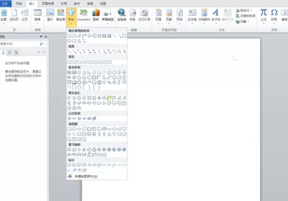Select New Drawing Canvas (N) menu item
The width and height of the screenshot is (288, 201).
tap(97, 176)
